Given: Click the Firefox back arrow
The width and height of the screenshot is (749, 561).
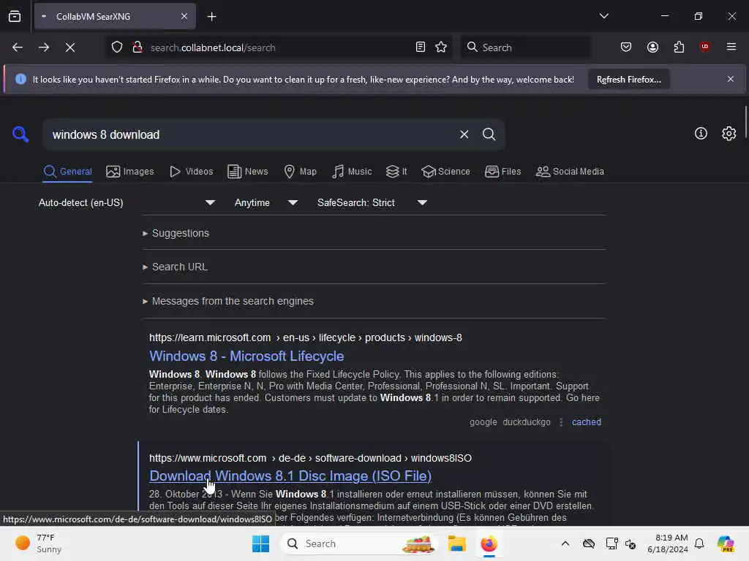Looking at the screenshot, I should pos(18,47).
